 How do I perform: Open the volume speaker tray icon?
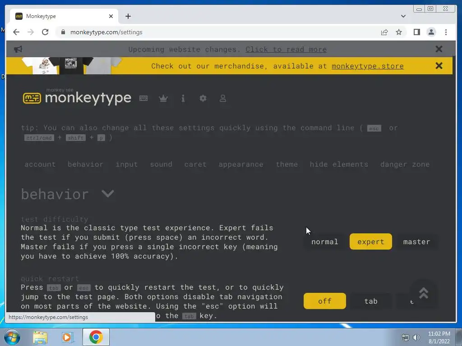coord(416,337)
